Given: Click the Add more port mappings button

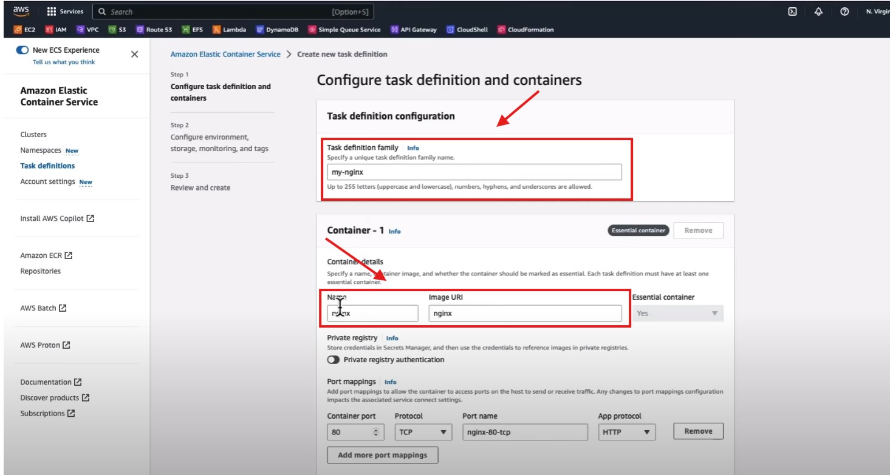Looking at the screenshot, I should coord(382,455).
